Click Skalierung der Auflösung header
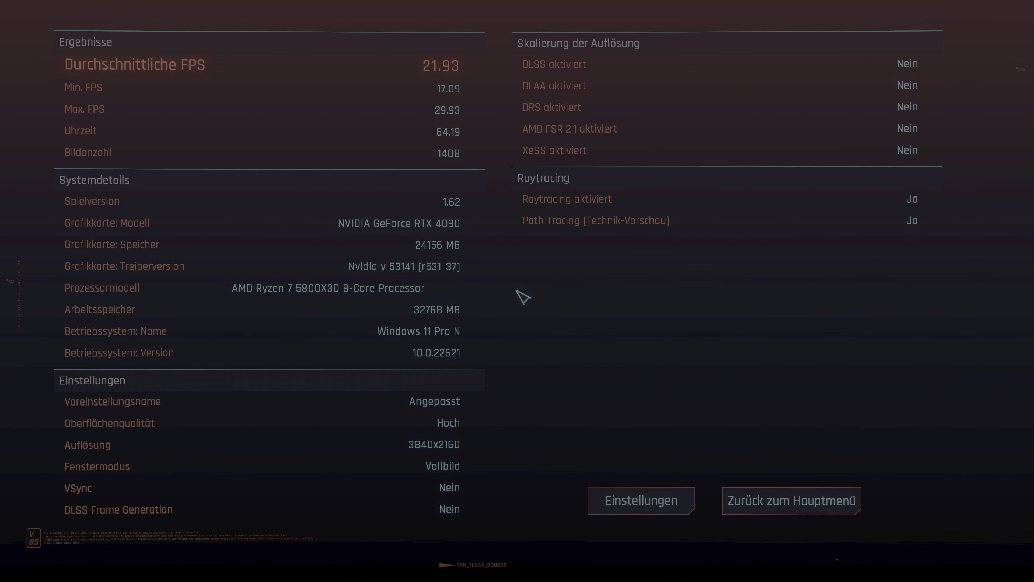The height and width of the screenshot is (582, 1034). (578, 43)
